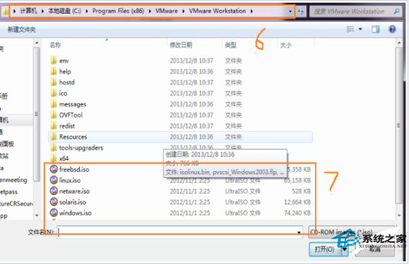Select the Resources folder name

(x=73, y=136)
